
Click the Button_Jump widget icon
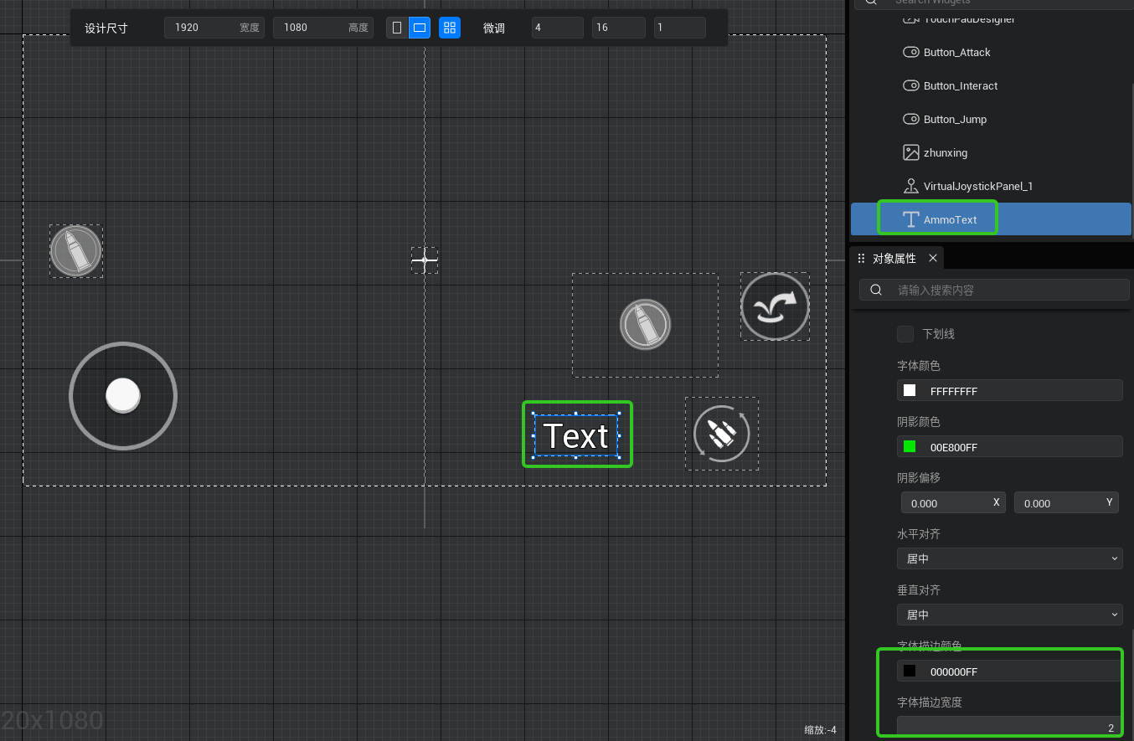click(x=910, y=119)
